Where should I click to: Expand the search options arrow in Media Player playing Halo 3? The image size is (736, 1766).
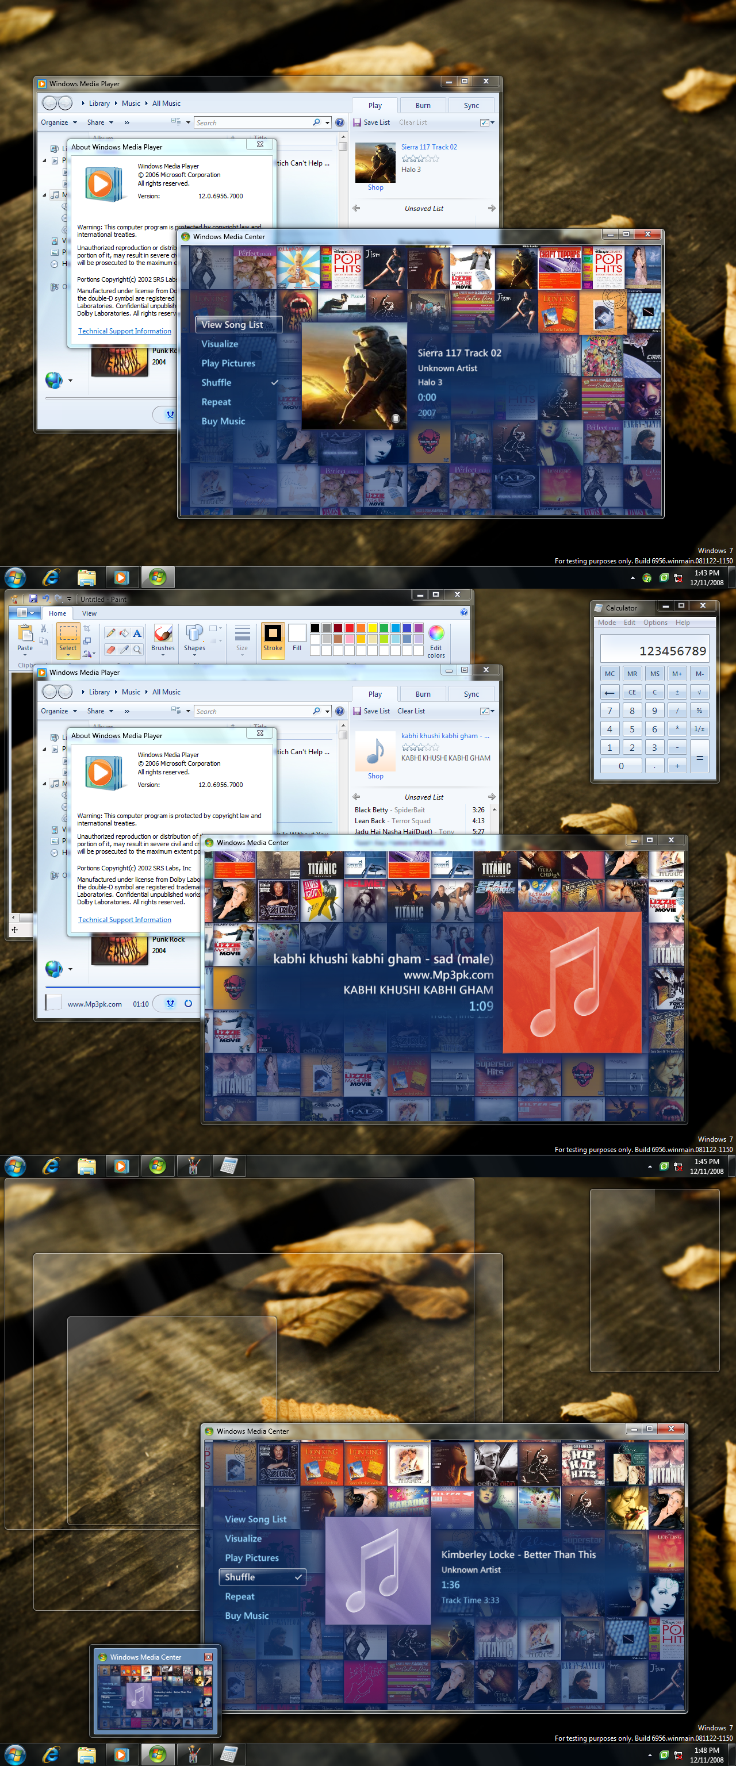327,122
